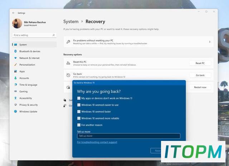The width and height of the screenshot is (229, 166).
Task: Open Personalization settings
Action: pos(34,65)
